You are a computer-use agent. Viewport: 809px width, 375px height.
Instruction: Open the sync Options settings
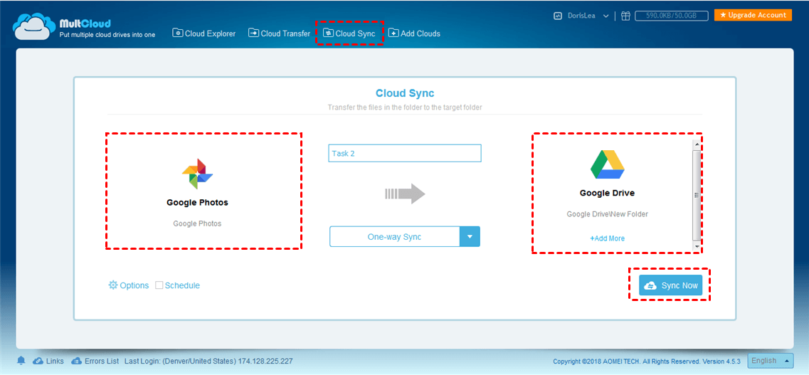pyautogui.click(x=129, y=285)
